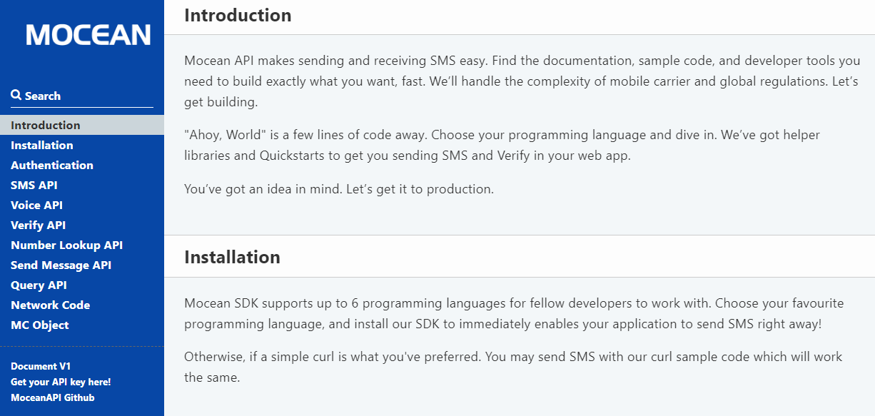Open Send Message API section
This screenshot has height=416, width=875.
tap(61, 265)
